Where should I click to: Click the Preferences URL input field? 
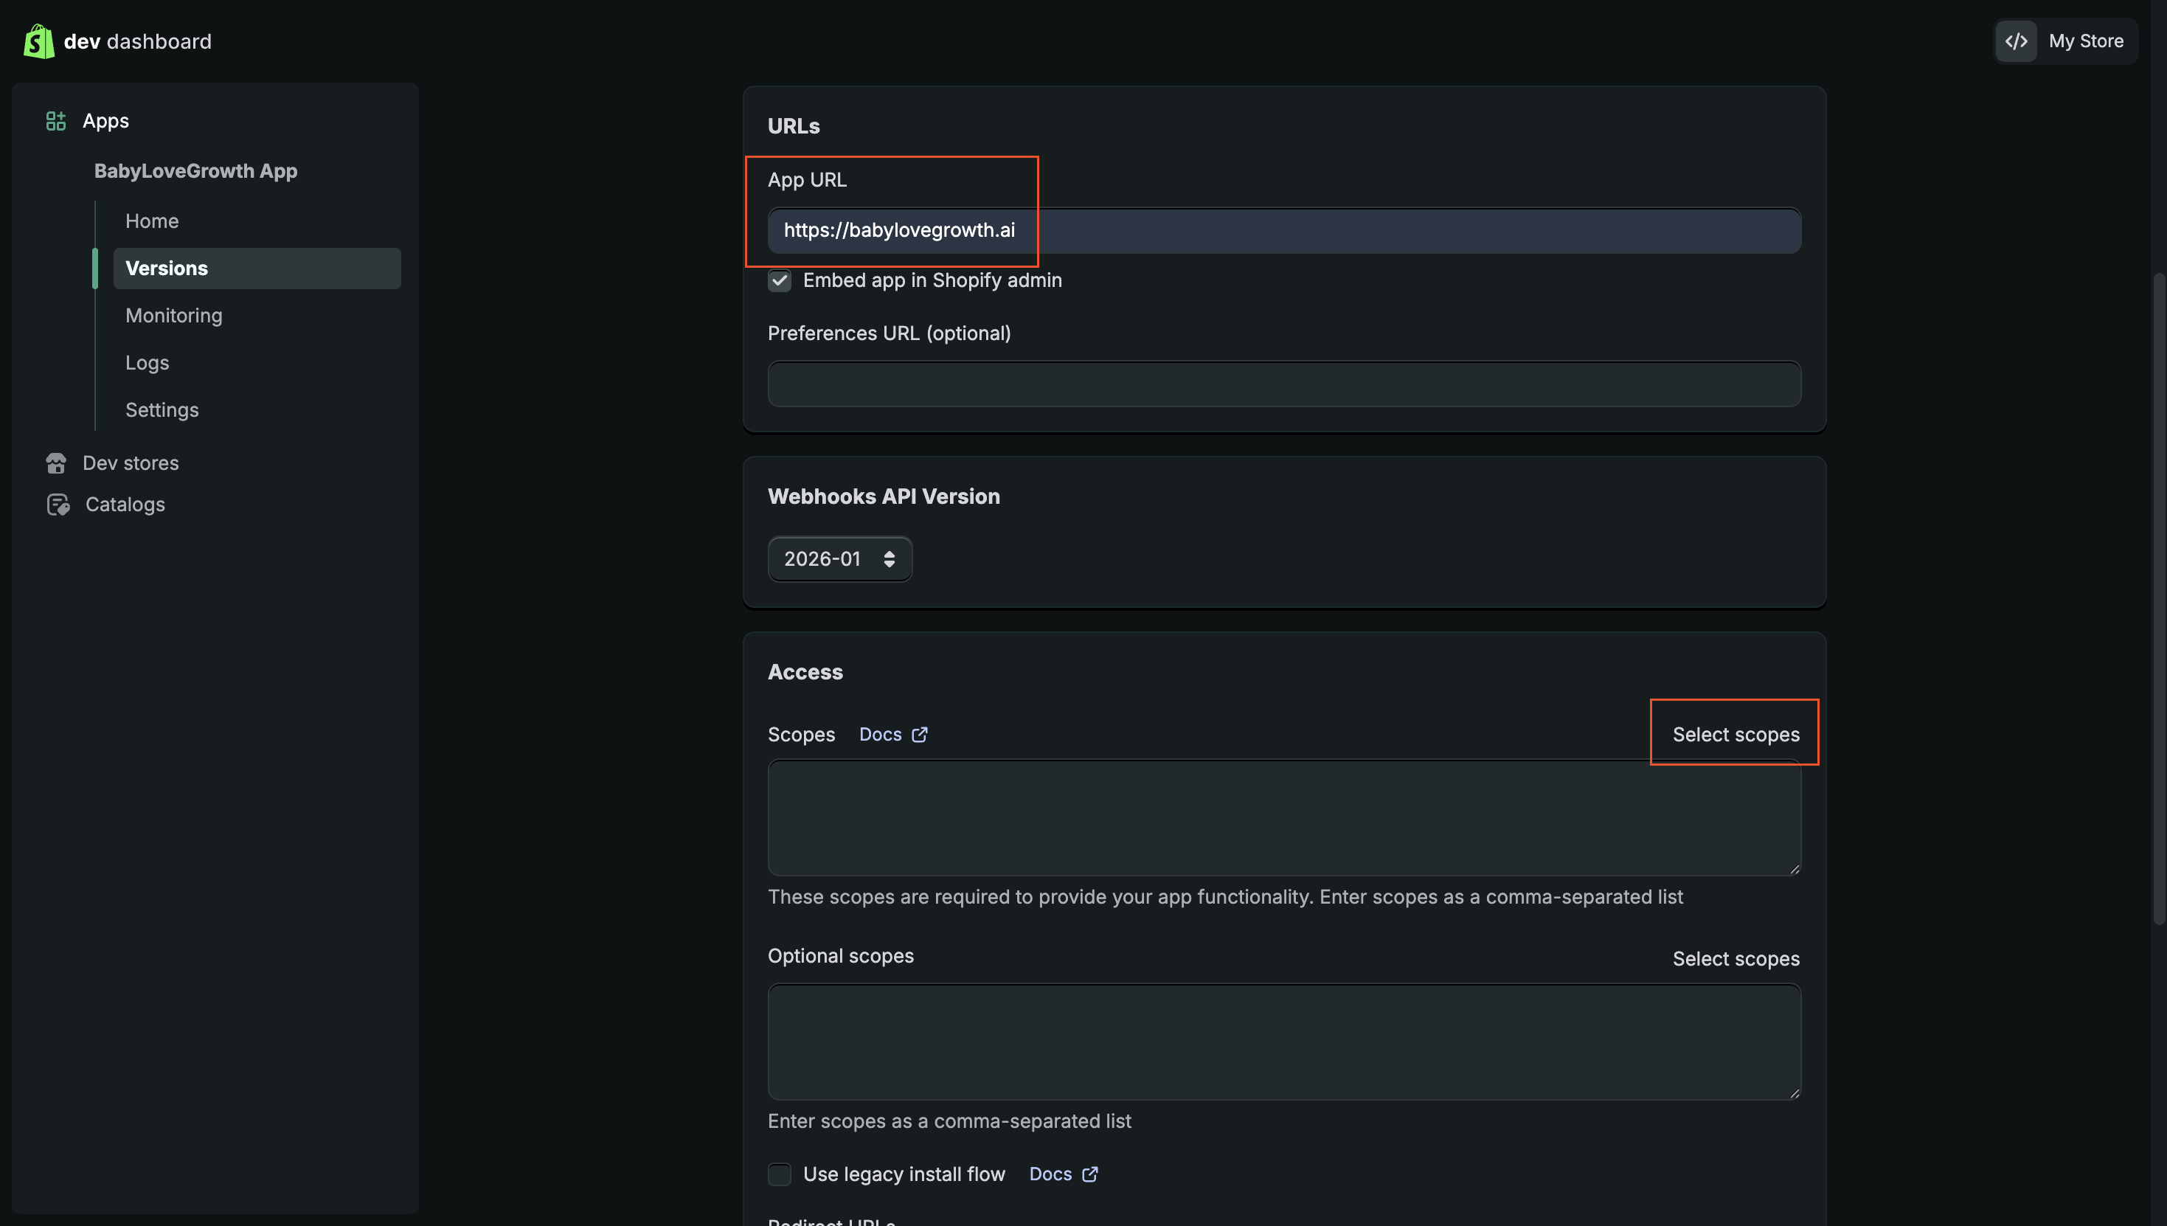point(1283,384)
